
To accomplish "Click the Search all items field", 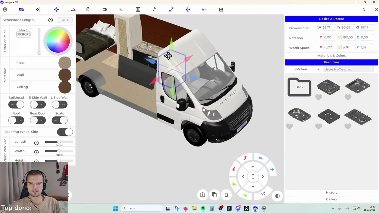I will (349, 69).
